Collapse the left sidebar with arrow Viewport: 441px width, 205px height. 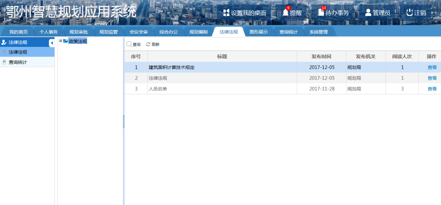click(52, 43)
